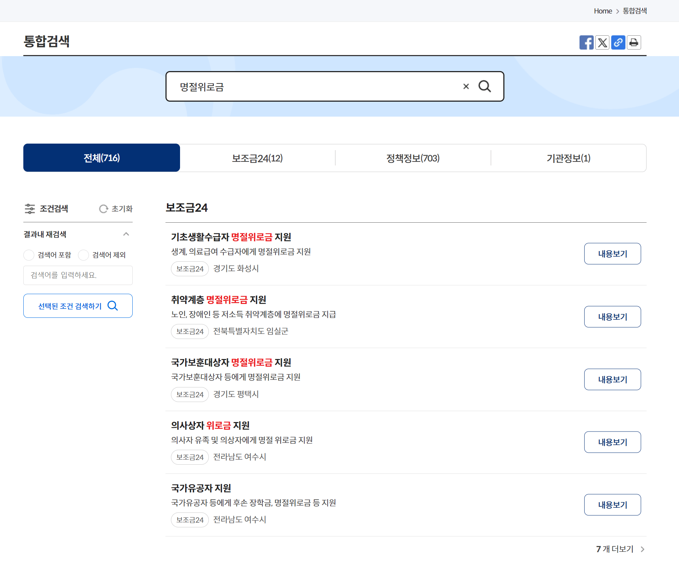Viewport: 679px width, 562px height.
Task: Collapse the 결과내 재검색 section
Action: pyautogui.click(x=126, y=234)
